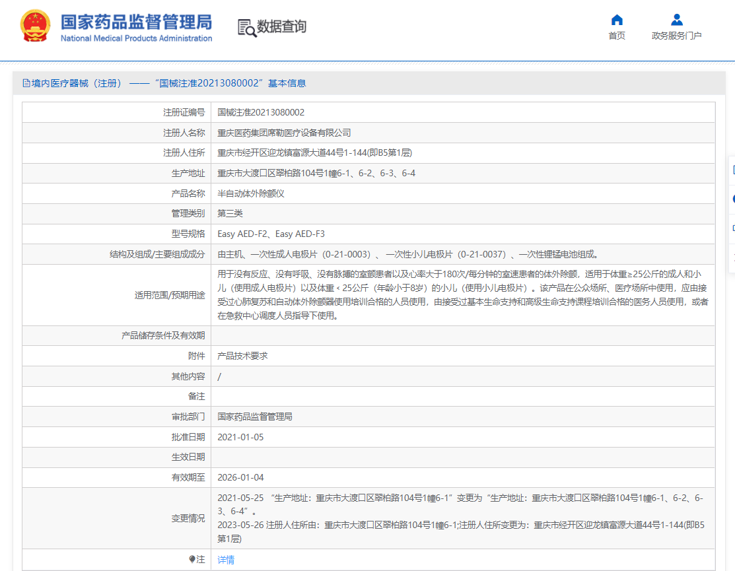Select 重庆医药集团席勒医疗设备有限公司 registrant name
The width and height of the screenshot is (735, 571).
coord(284,133)
